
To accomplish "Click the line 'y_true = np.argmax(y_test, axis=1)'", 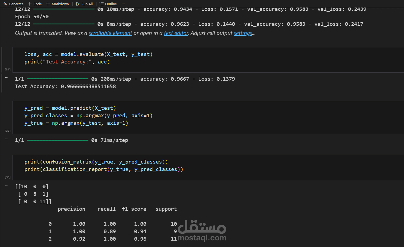I will (x=76, y=123).
